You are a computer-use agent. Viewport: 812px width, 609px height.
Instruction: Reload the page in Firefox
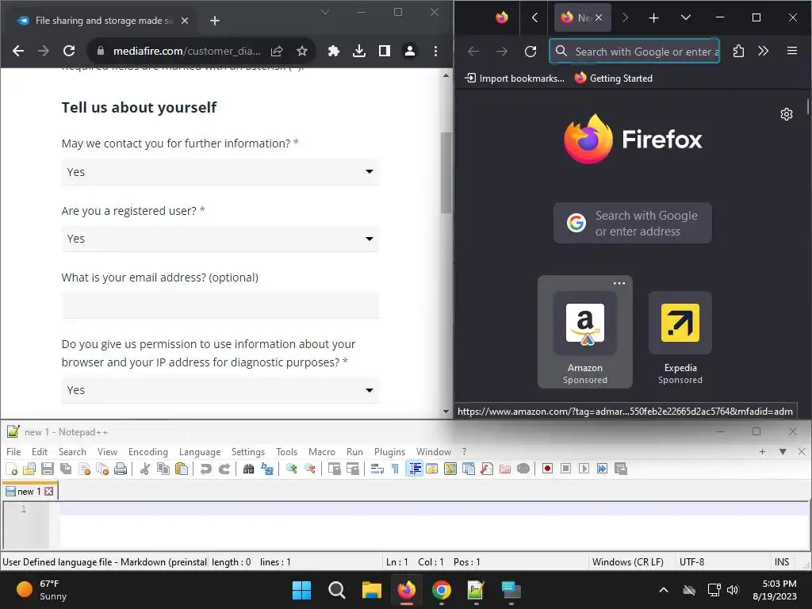530,52
